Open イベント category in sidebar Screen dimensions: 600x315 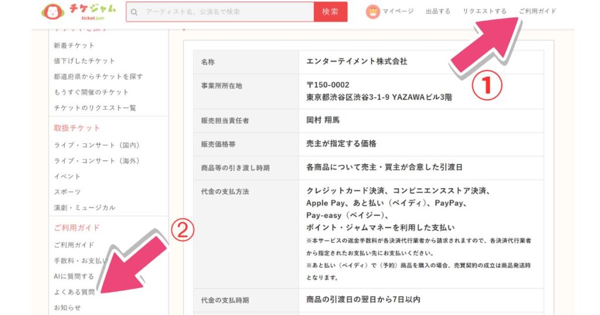point(67,176)
